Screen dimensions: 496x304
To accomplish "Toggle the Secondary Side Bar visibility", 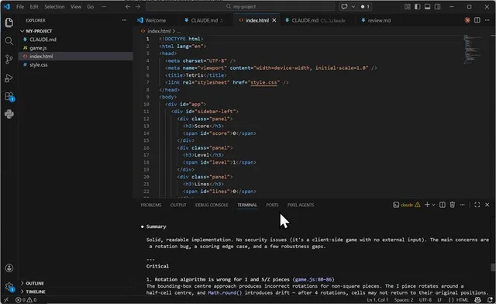I will coord(437,7).
